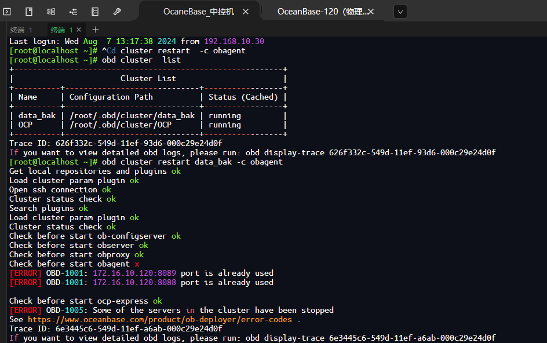Screen dimensions: 547x343
Task: Click the 'Open ssh connection' output line
Action: pos(60,190)
